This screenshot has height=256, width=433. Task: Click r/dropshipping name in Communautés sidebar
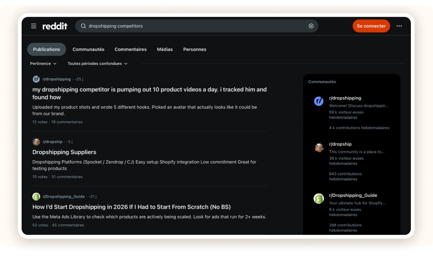(x=345, y=98)
